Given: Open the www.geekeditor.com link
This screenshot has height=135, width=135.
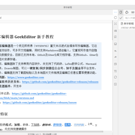Looking at the screenshot, I should coord(26,77).
